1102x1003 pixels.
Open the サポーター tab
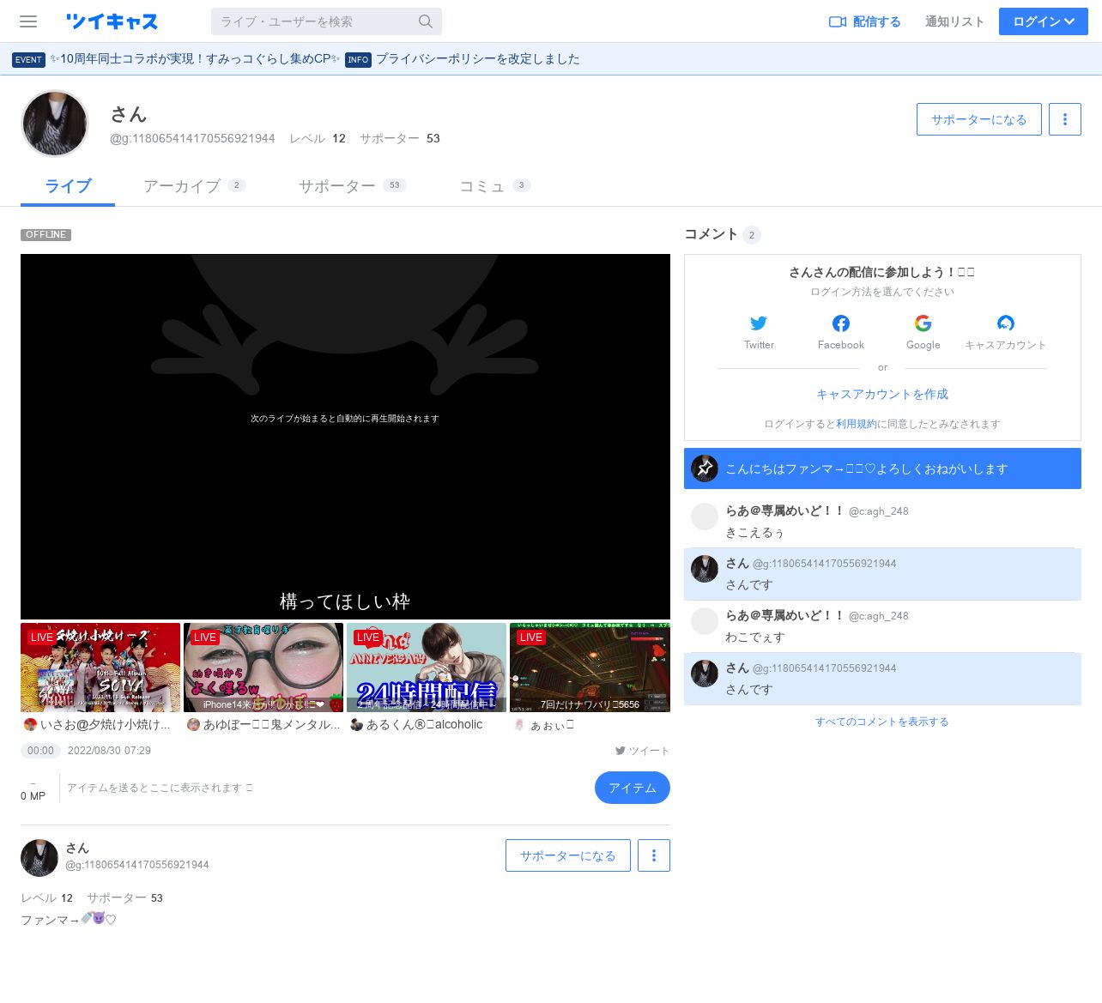tap(351, 186)
